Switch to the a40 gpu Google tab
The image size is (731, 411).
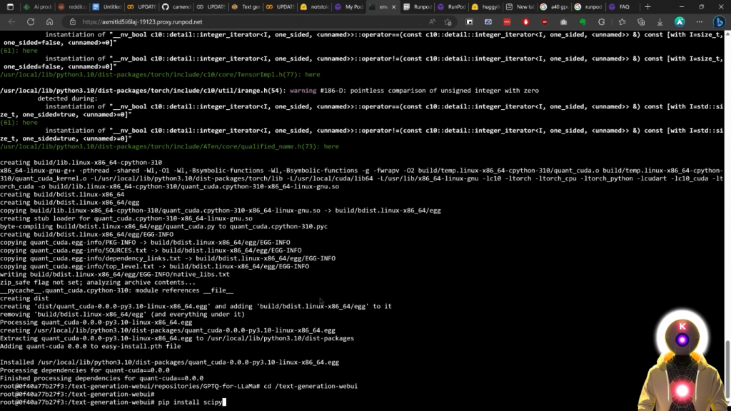[x=555, y=7]
